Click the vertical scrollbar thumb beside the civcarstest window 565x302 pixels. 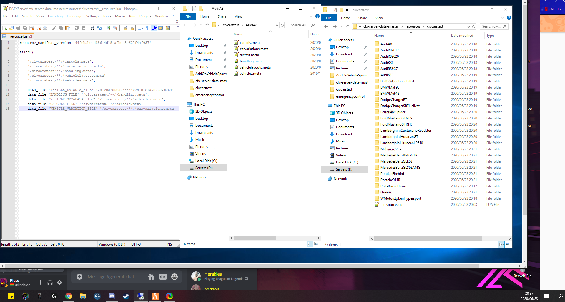coord(525,109)
